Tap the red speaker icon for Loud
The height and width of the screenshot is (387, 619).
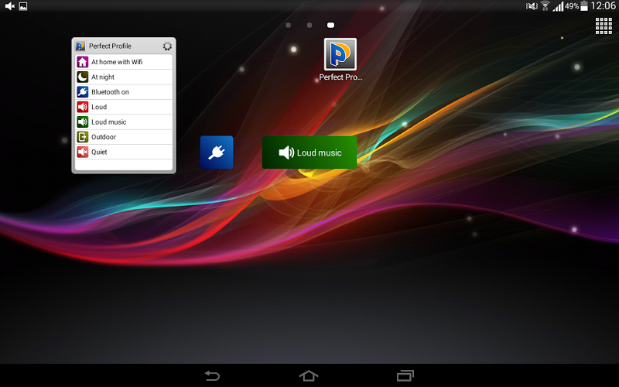click(x=83, y=107)
